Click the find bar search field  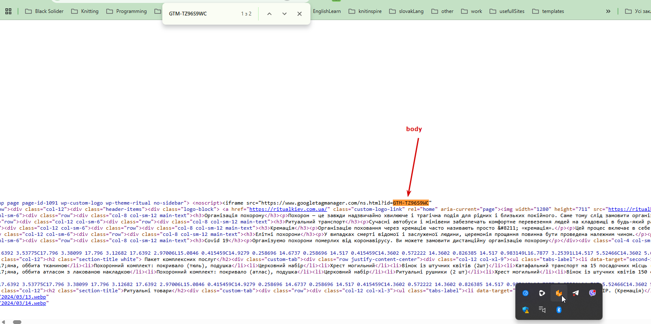pos(202,14)
